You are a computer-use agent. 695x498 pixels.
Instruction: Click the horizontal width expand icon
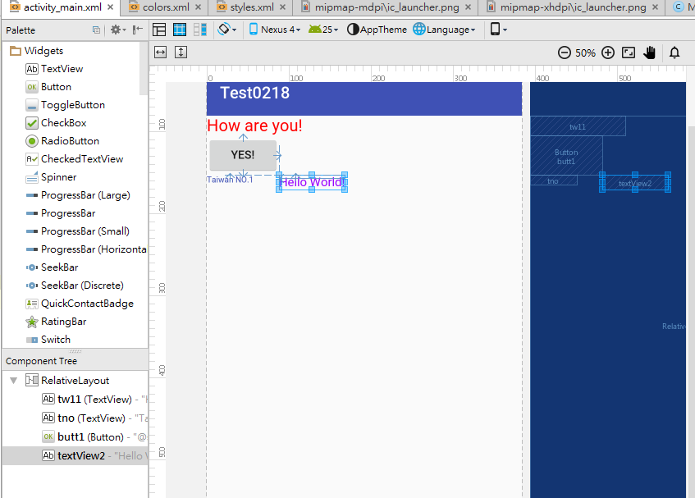(161, 53)
